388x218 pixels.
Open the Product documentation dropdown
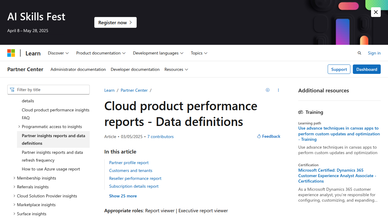click(101, 53)
